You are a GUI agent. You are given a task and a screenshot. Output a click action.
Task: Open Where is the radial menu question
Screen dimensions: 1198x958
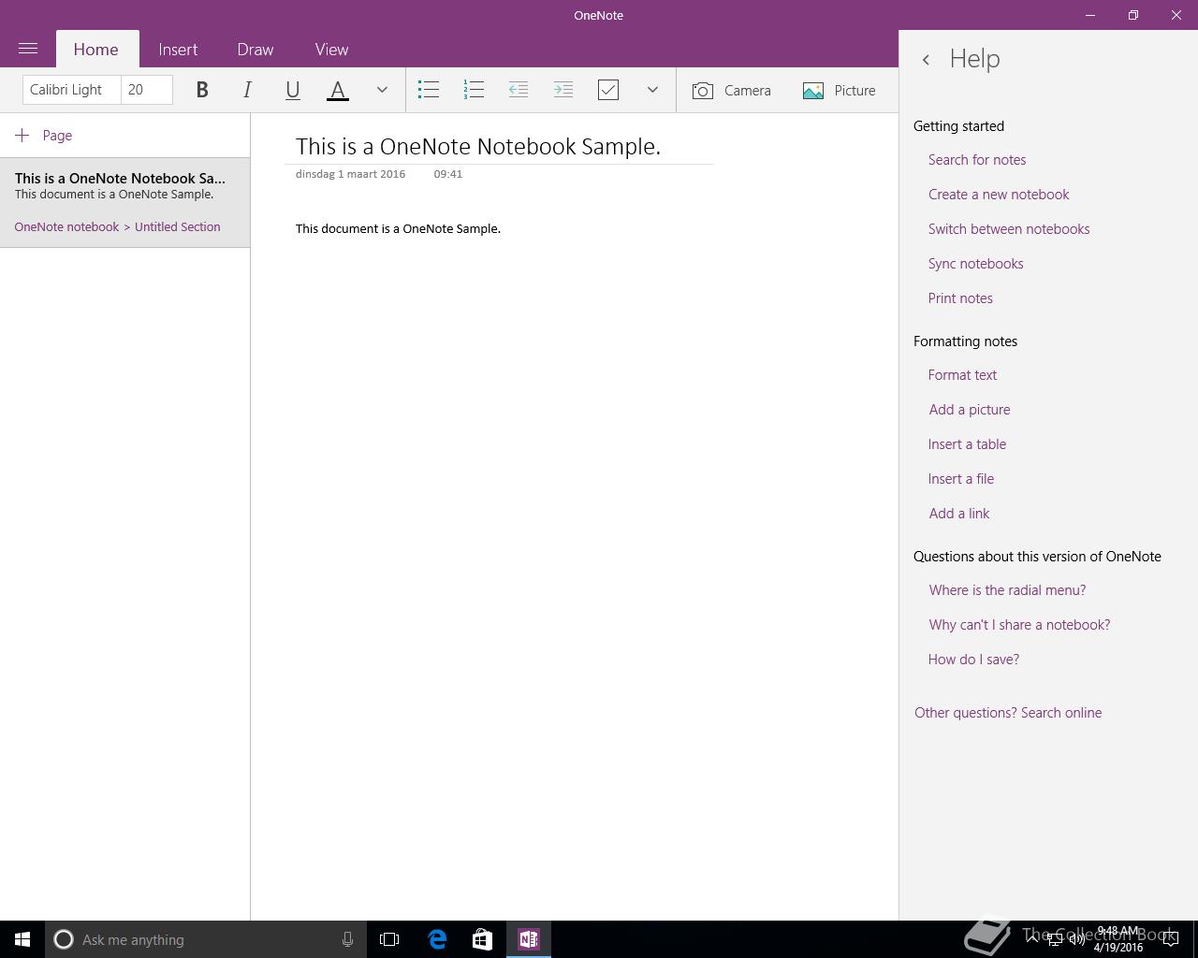pyautogui.click(x=1007, y=590)
